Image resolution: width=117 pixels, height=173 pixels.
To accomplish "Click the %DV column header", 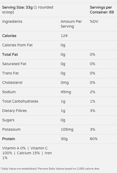I will coord(94,21).
